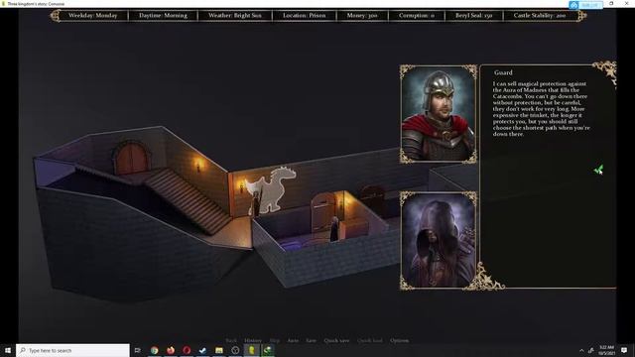This screenshot has width=635, height=357.
Task: Click Skip in the quick menu
Action: [275, 340]
